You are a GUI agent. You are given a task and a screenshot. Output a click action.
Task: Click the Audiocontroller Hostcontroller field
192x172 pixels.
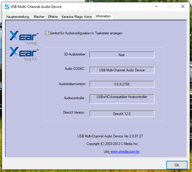pyautogui.click(x=122, y=99)
